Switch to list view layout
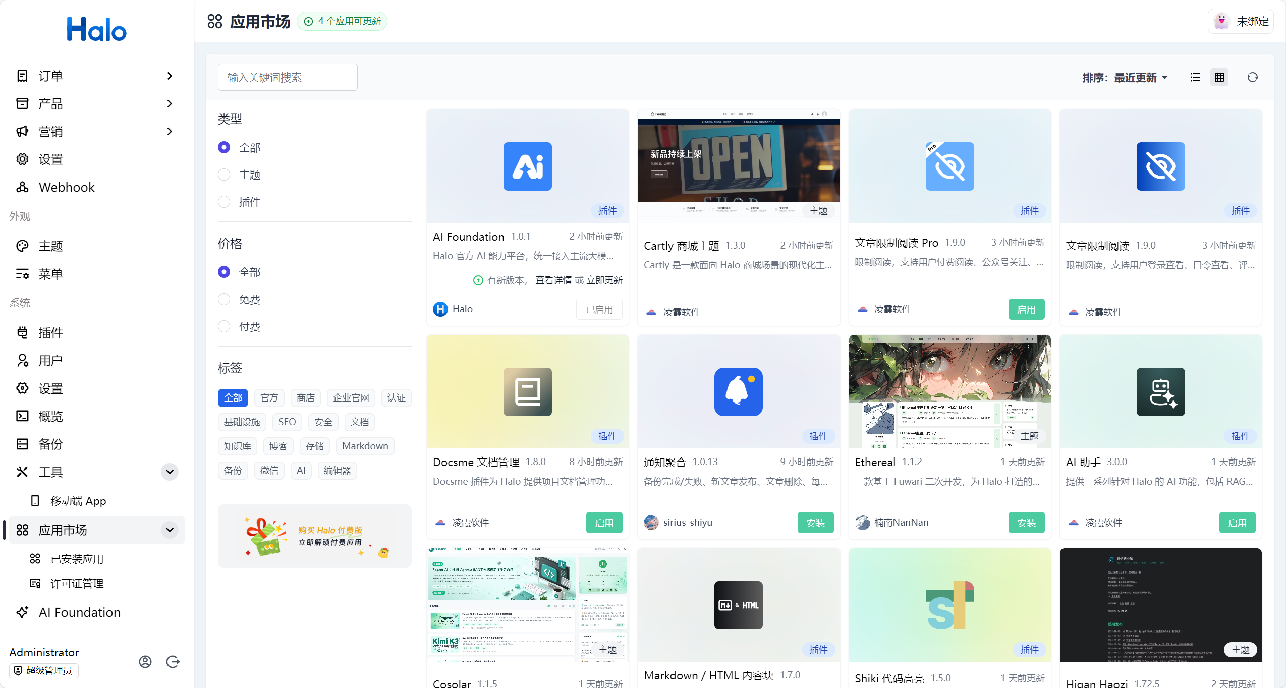1286x688 pixels. 1195,77
